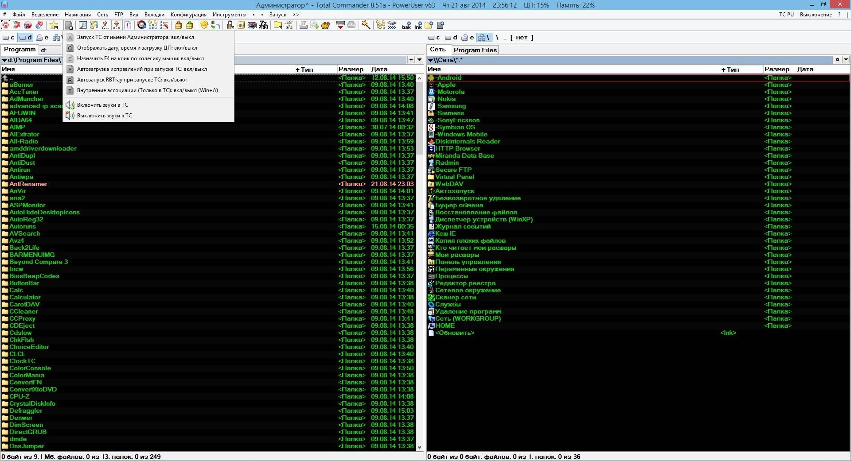This screenshot has height=461, width=851.
Task: Click the notepad icon at toolbar end
Action: (440, 25)
